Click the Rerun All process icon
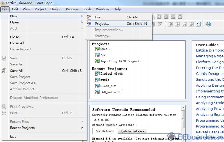Screen dimensions: 224x142 click(173, 16)
